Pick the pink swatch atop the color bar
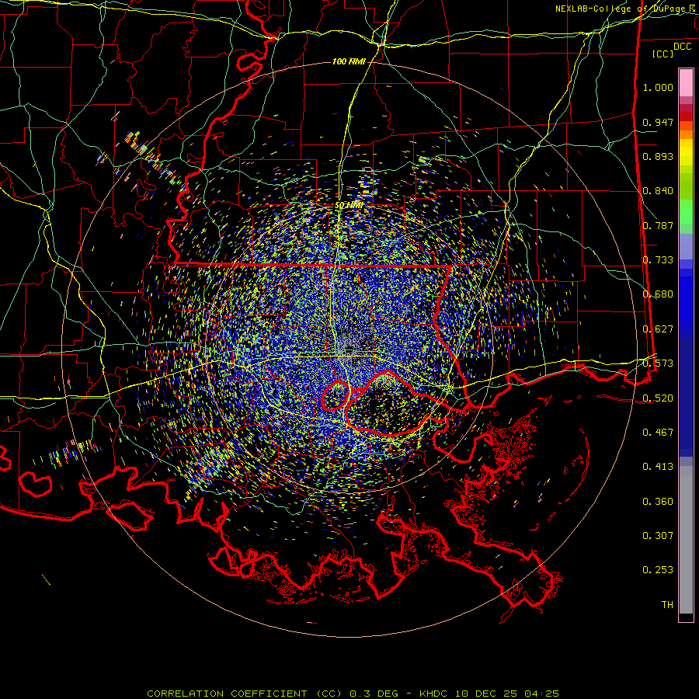Image resolution: width=699 pixels, height=699 pixels. coord(686,83)
